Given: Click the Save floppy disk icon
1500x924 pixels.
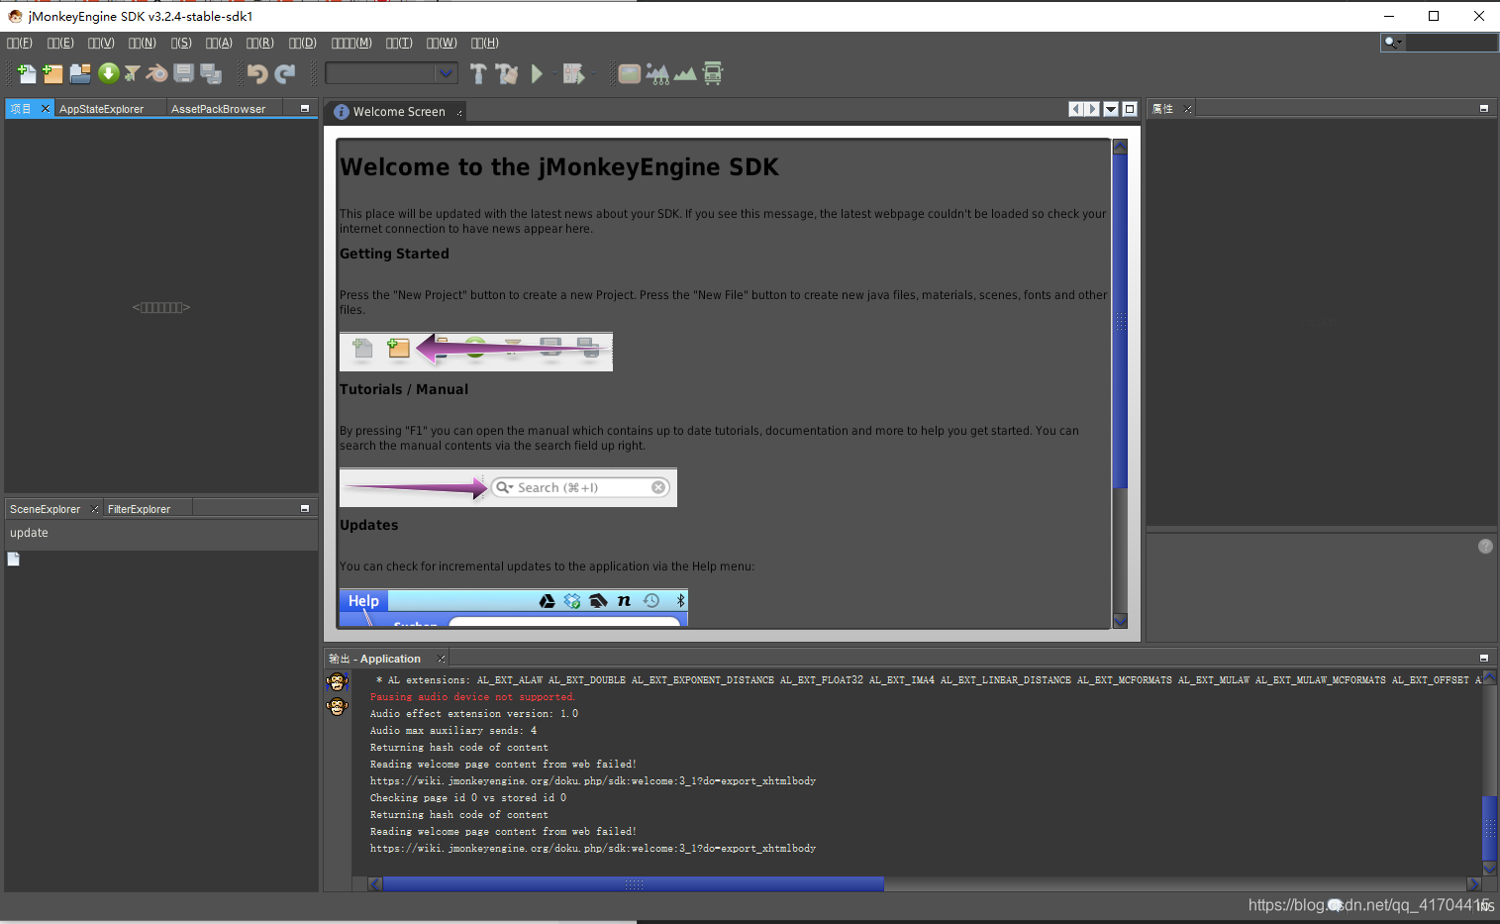Looking at the screenshot, I should [x=183, y=73].
